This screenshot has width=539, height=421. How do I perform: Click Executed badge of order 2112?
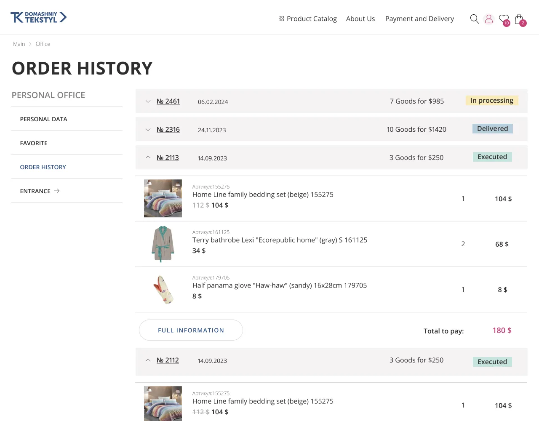pyautogui.click(x=492, y=362)
